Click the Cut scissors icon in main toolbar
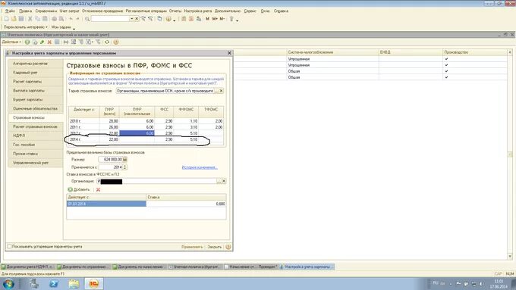 (x=30, y=19)
